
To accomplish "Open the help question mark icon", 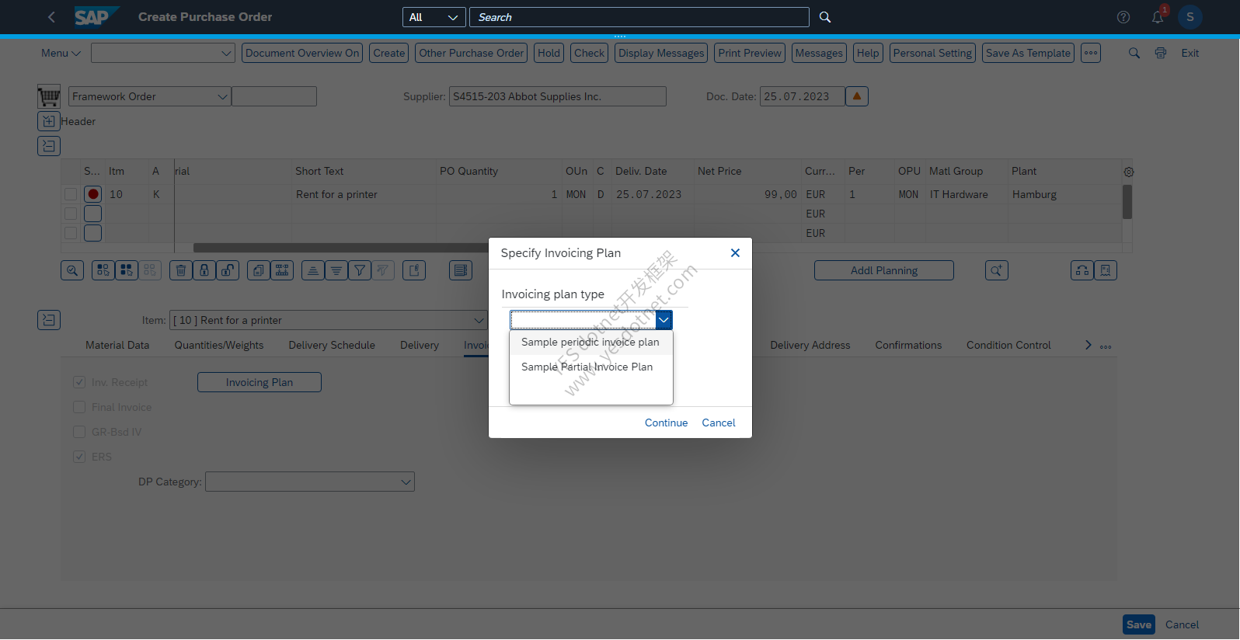I will [1123, 17].
